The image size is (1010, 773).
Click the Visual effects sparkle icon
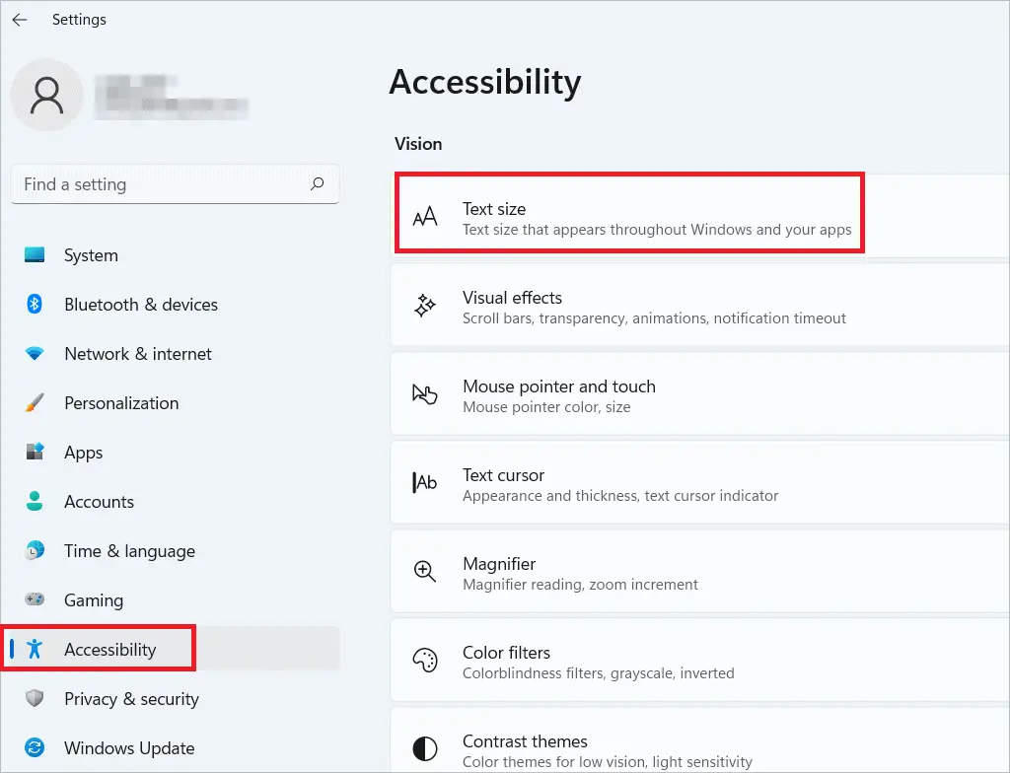click(x=425, y=306)
